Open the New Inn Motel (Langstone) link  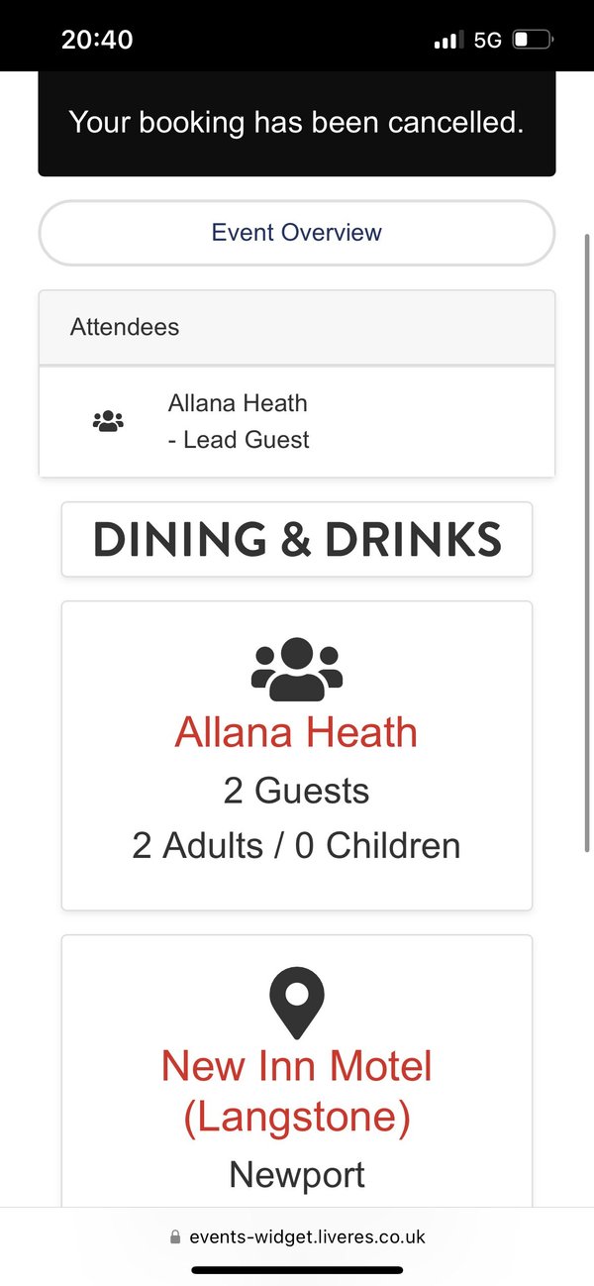[297, 1092]
